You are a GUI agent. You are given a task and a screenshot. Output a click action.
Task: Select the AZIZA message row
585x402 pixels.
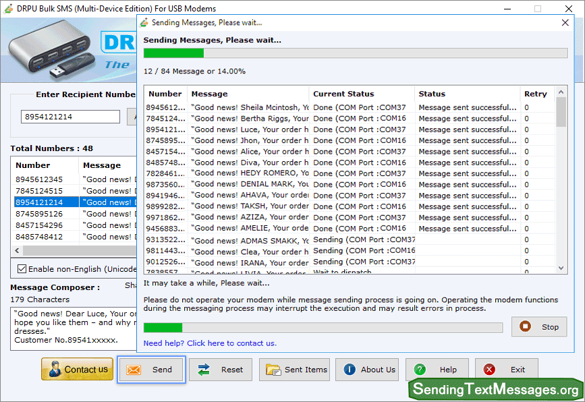[x=350, y=217]
